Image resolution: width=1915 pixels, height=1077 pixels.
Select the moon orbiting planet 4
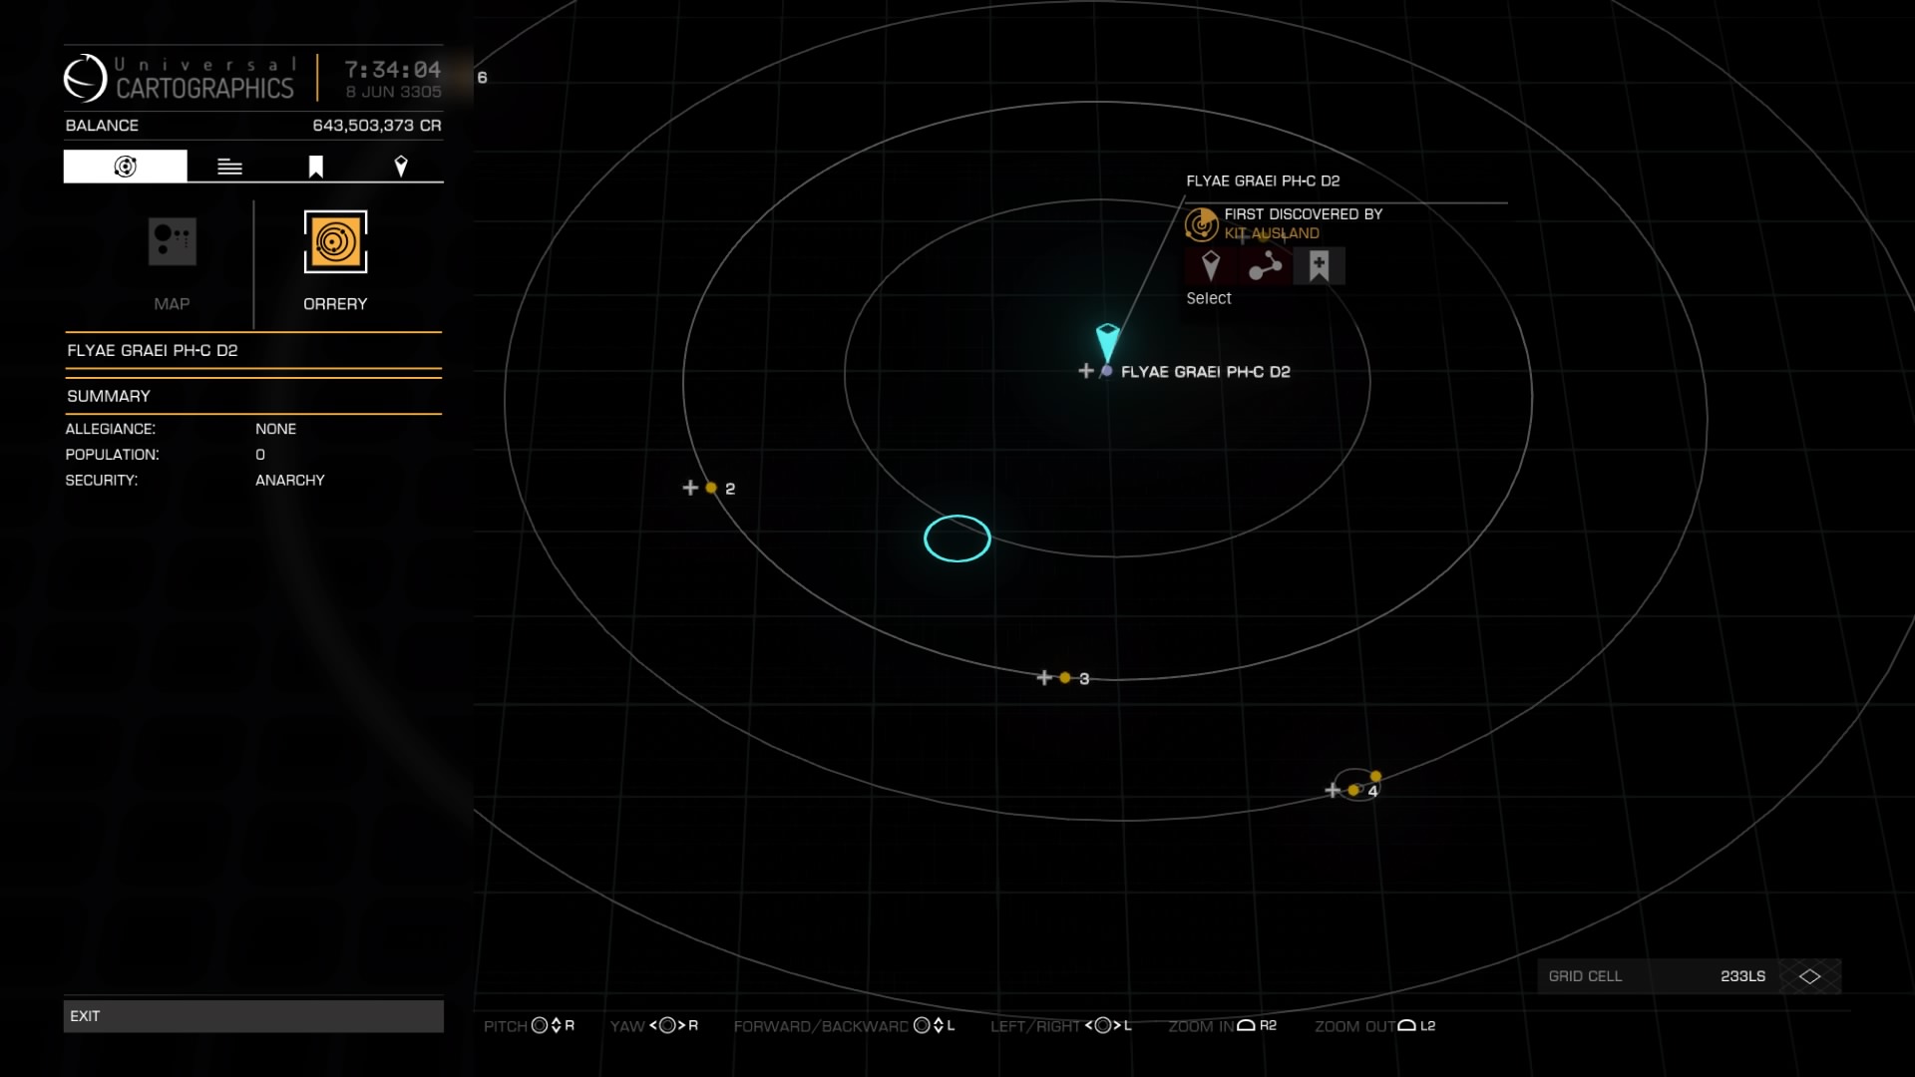pos(1375,776)
